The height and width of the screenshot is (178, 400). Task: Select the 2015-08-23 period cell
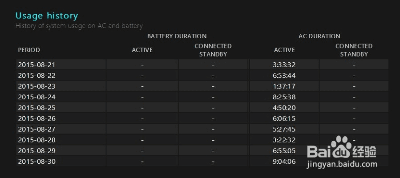pyautogui.click(x=36, y=86)
